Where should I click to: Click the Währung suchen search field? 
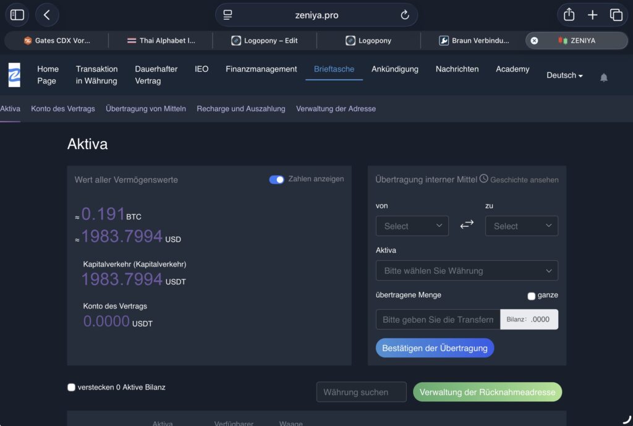(x=361, y=392)
